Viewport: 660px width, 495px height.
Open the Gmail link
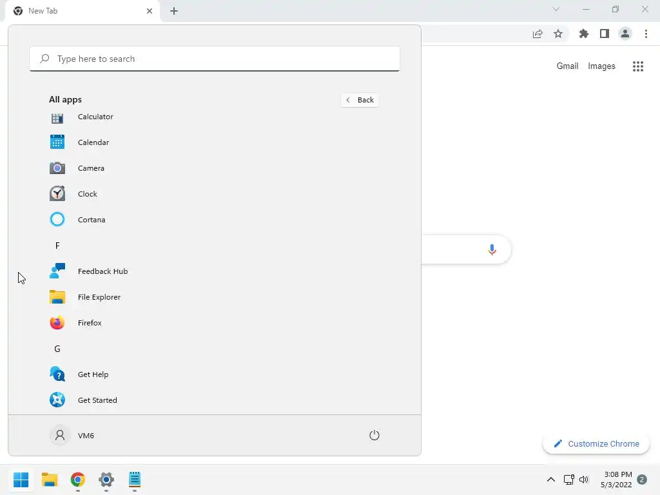tap(567, 66)
